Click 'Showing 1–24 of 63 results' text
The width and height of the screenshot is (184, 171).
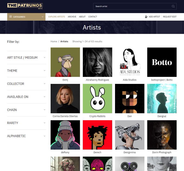coord(87,41)
